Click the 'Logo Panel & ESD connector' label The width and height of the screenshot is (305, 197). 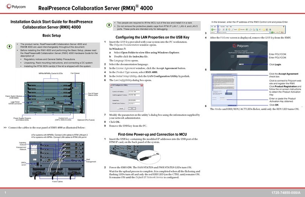15,103
